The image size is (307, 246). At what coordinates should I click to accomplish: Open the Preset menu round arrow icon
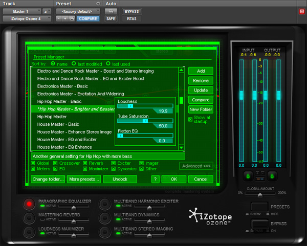pyautogui.click(x=98, y=4)
